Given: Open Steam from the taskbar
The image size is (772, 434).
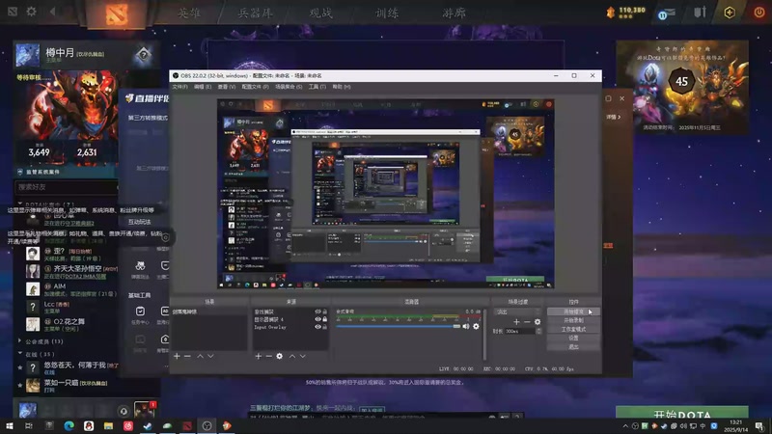Looking at the screenshot, I should pyautogui.click(x=148, y=425).
